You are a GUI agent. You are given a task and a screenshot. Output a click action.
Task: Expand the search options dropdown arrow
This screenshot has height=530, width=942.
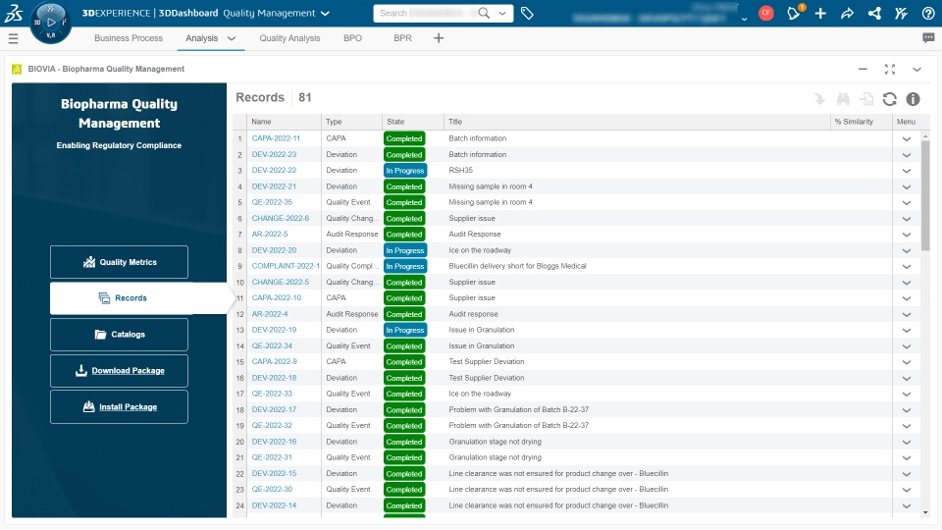[x=502, y=13]
